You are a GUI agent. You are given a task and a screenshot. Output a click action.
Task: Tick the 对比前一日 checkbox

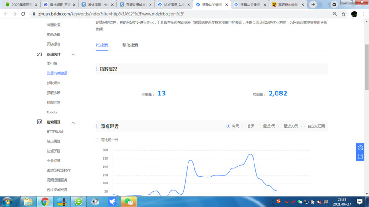click(97, 140)
